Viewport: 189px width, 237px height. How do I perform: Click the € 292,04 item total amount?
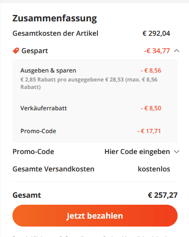(x=156, y=33)
